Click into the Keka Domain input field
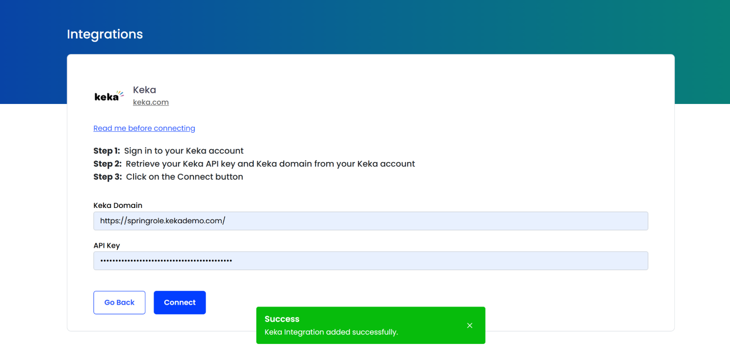The height and width of the screenshot is (352, 730). pyautogui.click(x=370, y=221)
